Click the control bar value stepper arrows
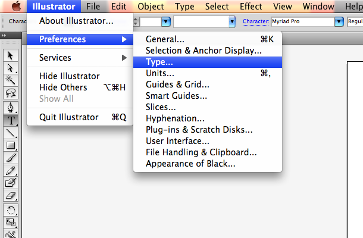This screenshot has height=238, width=363. (x=136, y=22)
